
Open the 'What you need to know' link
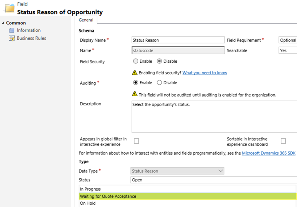coord(205,73)
